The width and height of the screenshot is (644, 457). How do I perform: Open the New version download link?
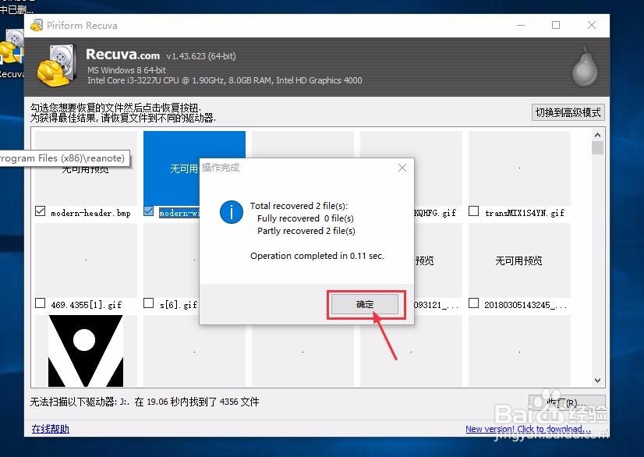528,429
